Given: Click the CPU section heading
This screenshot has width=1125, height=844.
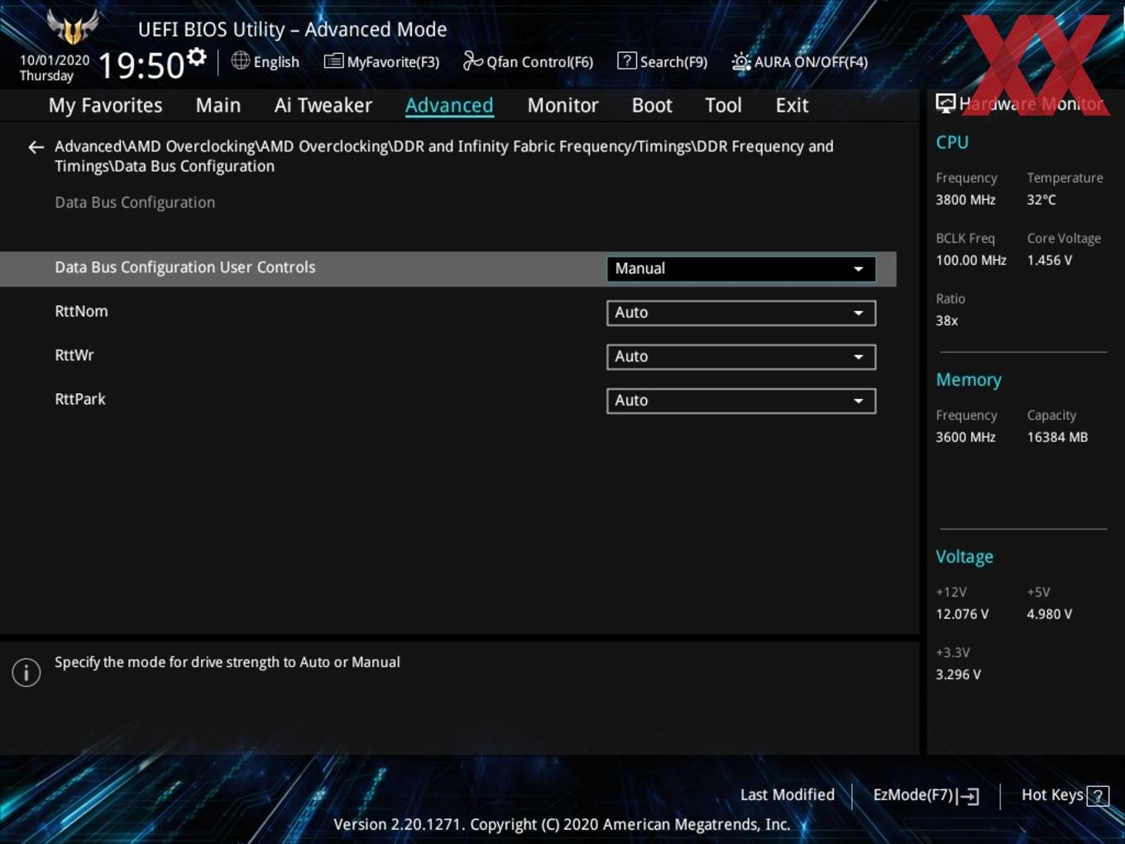Looking at the screenshot, I should pos(952,142).
